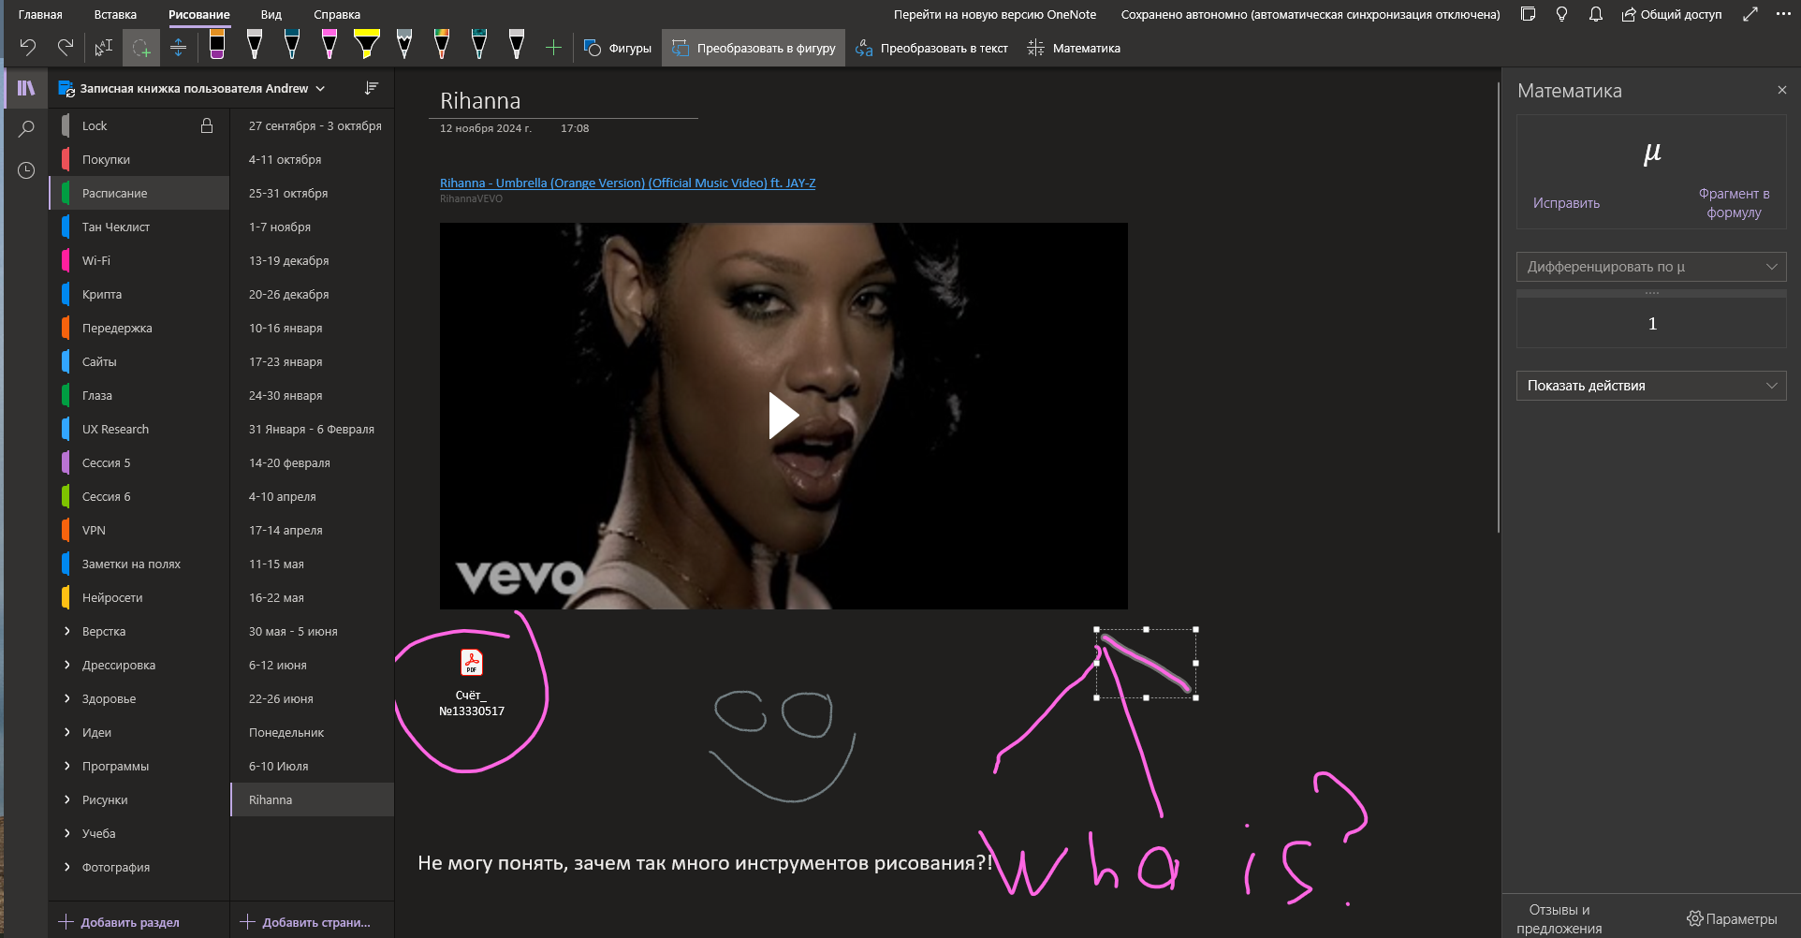Select the yellow highlighter
Image resolution: width=1801 pixels, height=938 pixels.
point(366,45)
